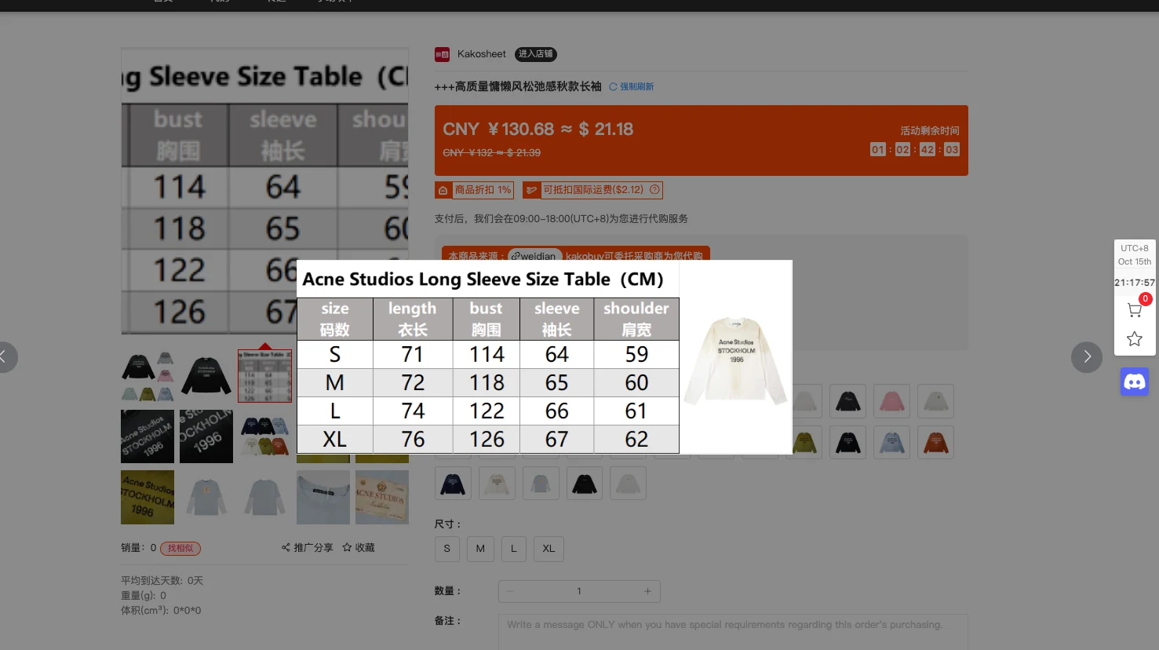Select the Acne Studios hang tag thumbnail
The height and width of the screenshot is (650, 1159).
[382, 497]
